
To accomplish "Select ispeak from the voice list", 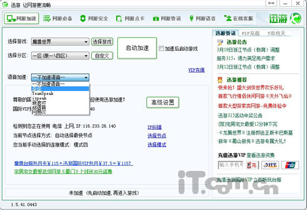I will pyautogui.click(x=60, y=98).
